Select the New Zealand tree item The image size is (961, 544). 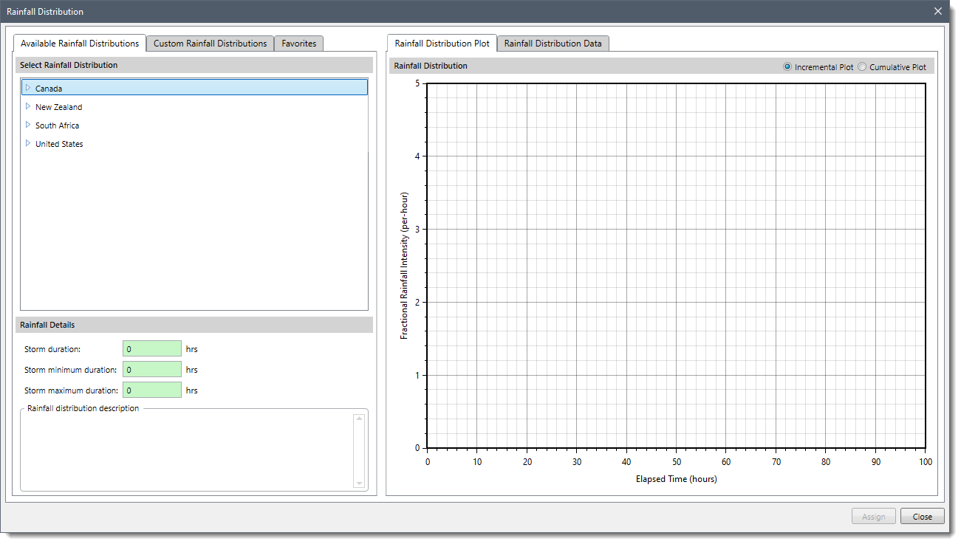(58, 106)
